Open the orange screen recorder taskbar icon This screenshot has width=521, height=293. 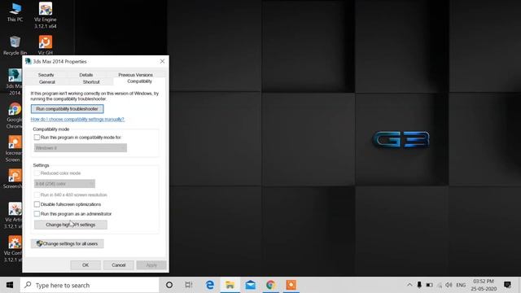[291, 285]
